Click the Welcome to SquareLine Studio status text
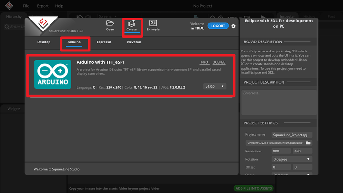Image resolution: width=343 pixels, height=193 pixels. coord(56,169)
